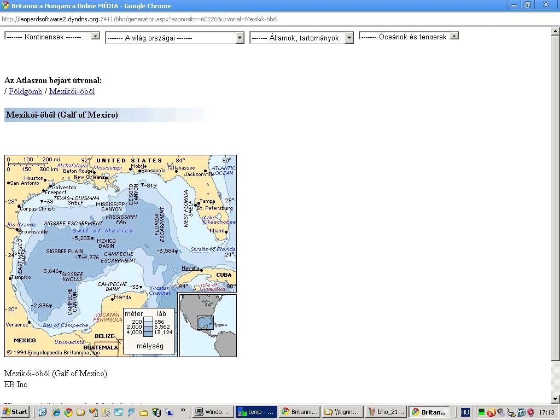Follow the Mexikói-öböl breadcrumb link

click(72, 91)
